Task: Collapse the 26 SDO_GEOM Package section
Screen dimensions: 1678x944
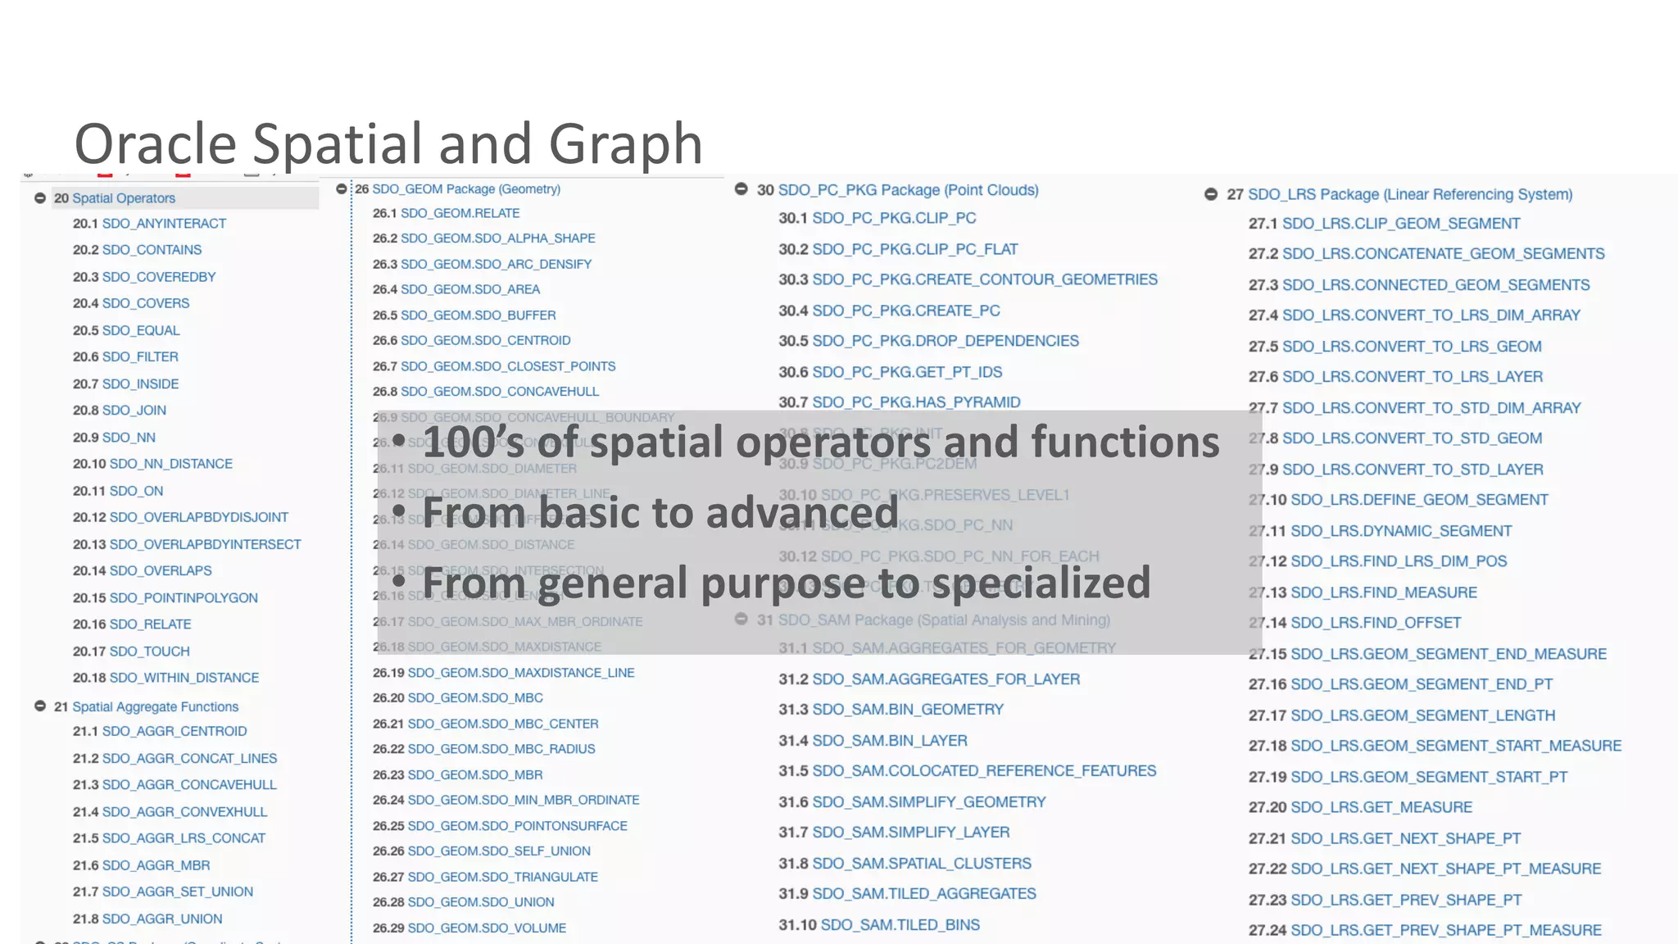Action: click(342, 189)
